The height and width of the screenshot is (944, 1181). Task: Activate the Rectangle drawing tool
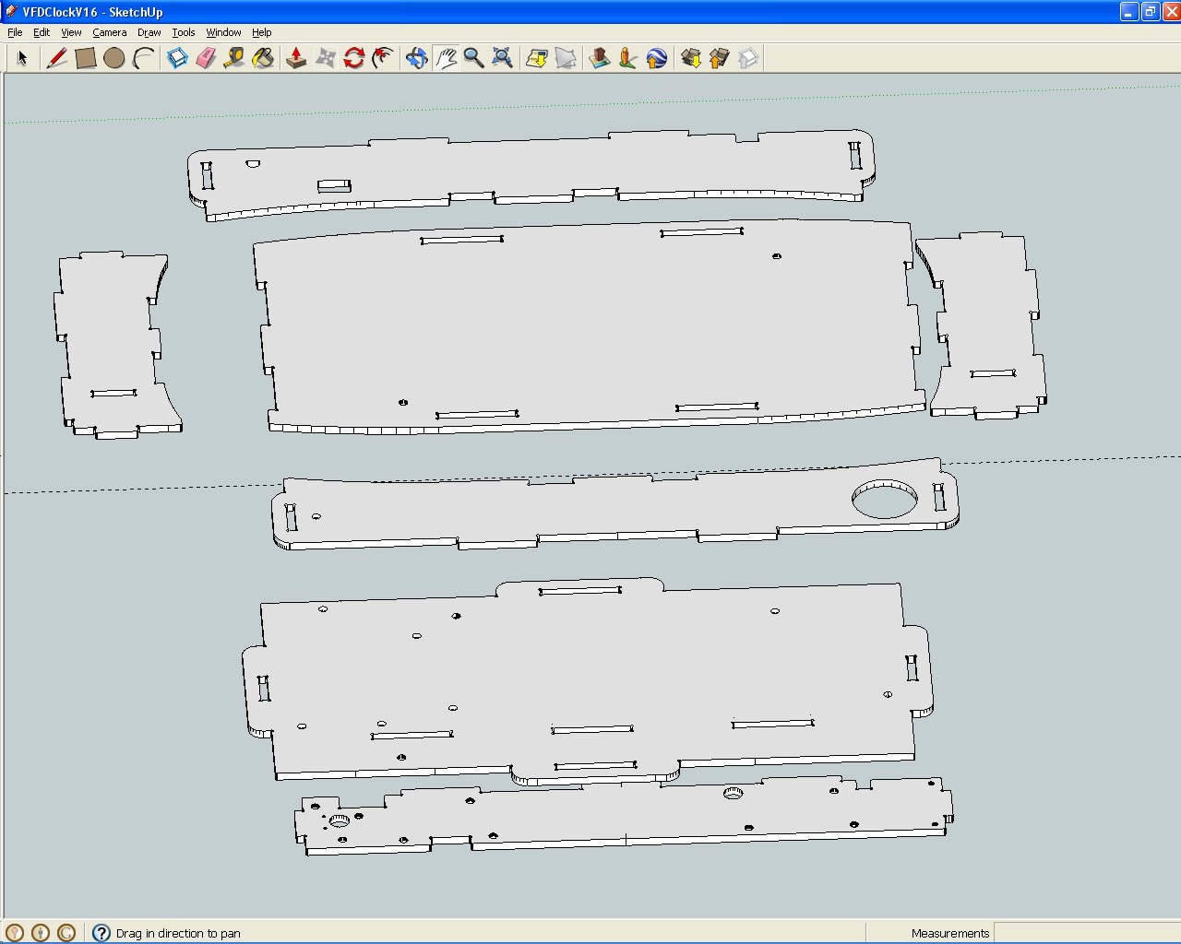click(86, 58)
